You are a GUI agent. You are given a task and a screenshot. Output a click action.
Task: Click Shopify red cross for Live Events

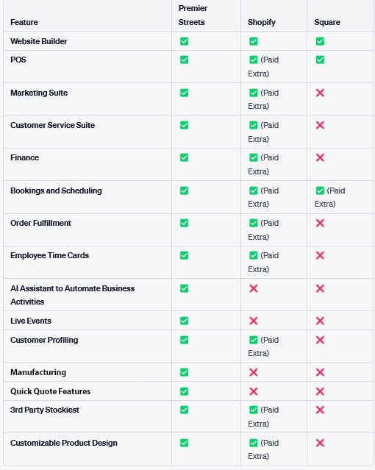[x=253, y=321]
